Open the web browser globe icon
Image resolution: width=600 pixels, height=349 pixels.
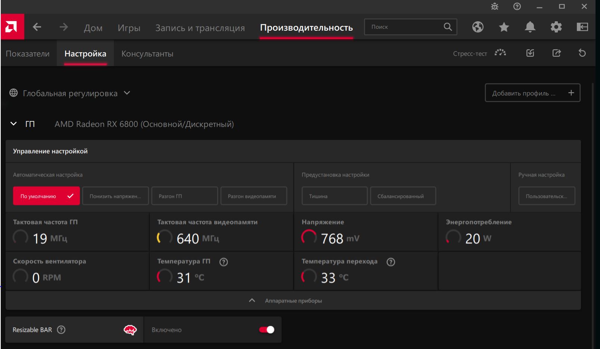point(478,27)
